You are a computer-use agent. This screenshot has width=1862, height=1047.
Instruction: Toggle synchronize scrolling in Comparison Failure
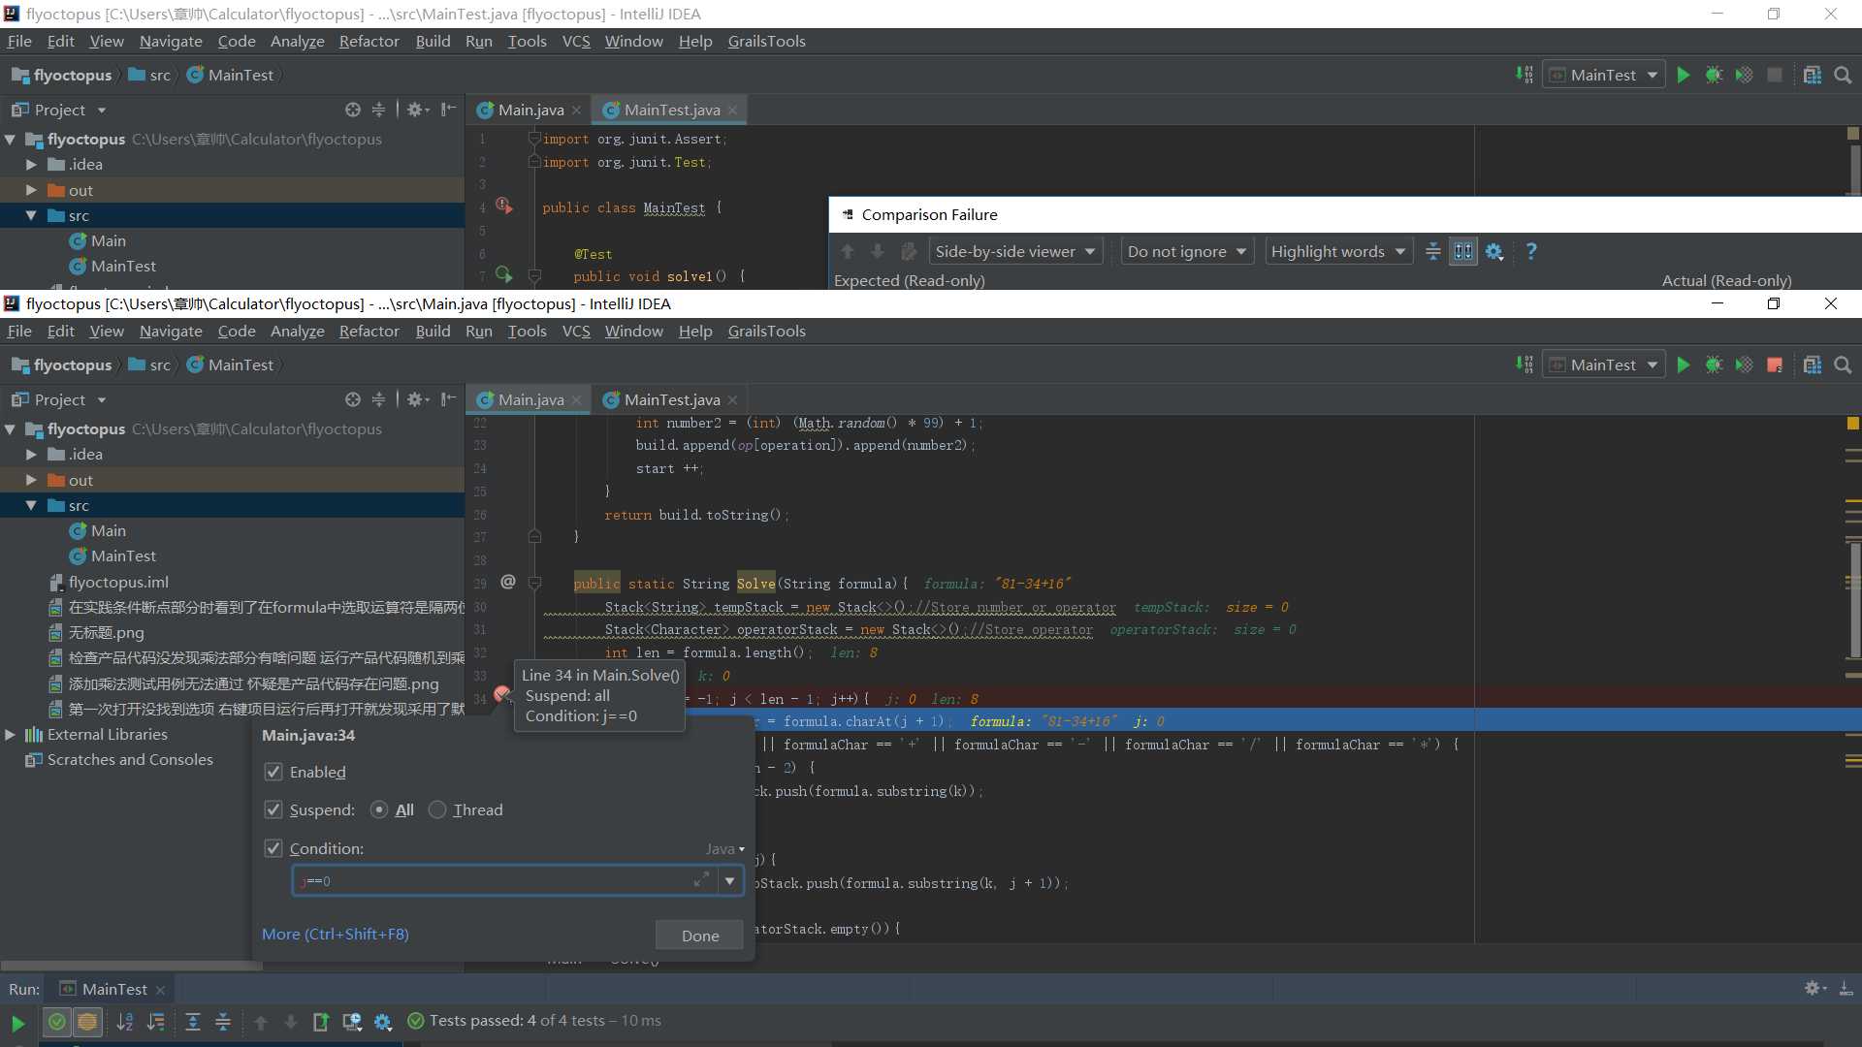click(x=1463, y=251)
